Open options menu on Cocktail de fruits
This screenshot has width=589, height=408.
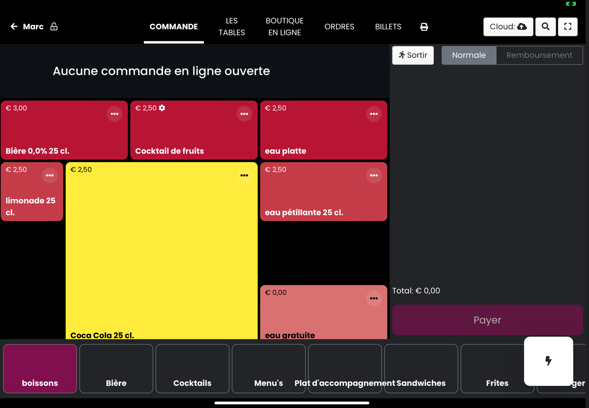coord(244,114)
